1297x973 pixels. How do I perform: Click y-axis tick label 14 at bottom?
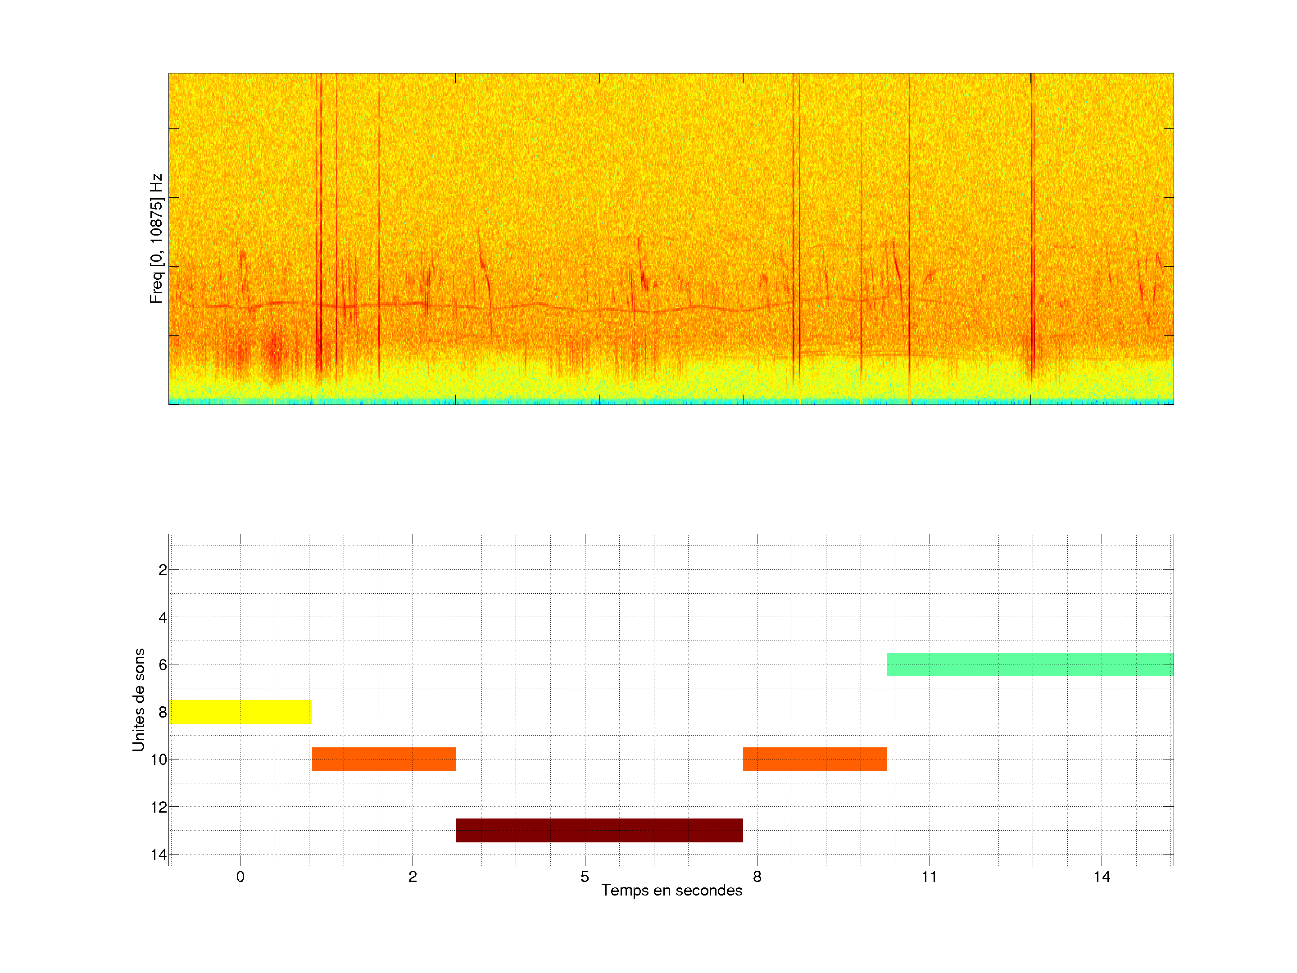click(x=159, y=855)
